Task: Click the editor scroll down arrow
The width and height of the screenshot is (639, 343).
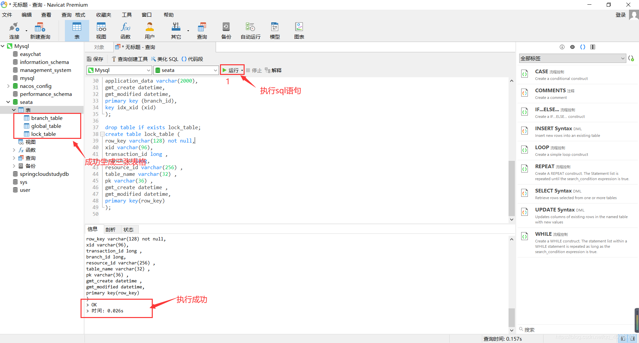Action: point(512,219)
